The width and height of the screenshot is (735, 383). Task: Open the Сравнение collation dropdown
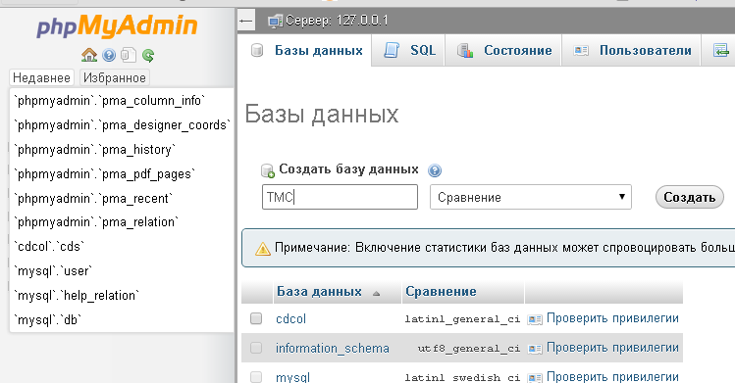(x=531, y=197)
